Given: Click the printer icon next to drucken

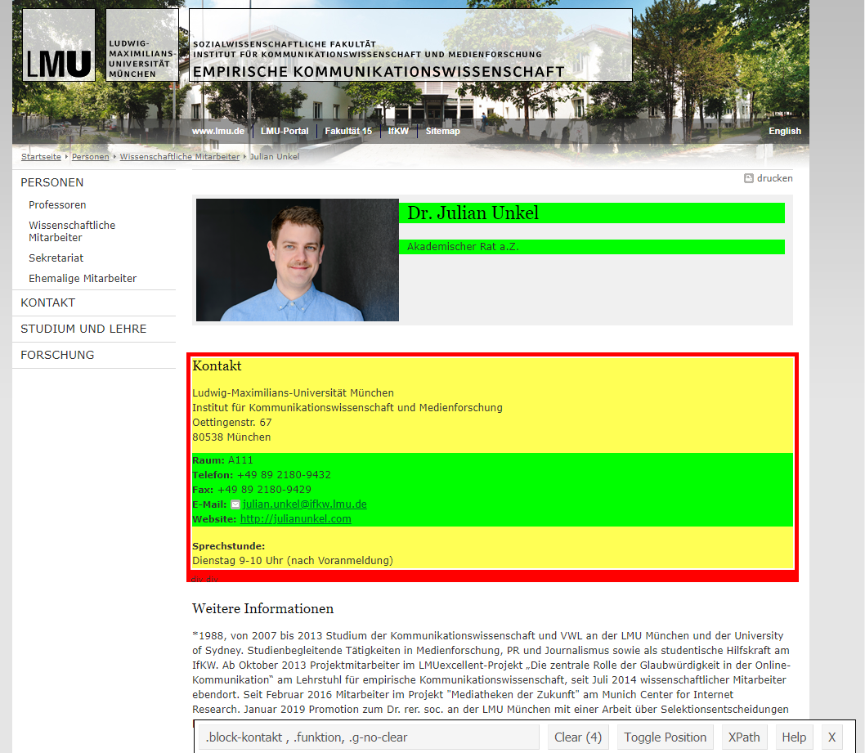Looking at the screenshot, I should click(x=748, y=178).
